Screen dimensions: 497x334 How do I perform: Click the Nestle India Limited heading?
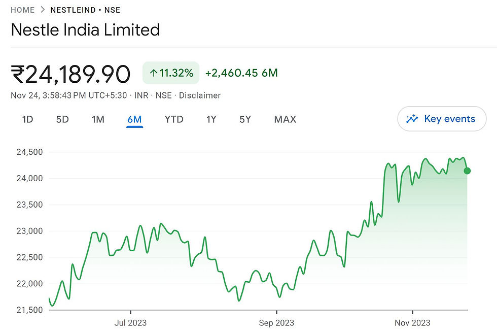[85, 30]
